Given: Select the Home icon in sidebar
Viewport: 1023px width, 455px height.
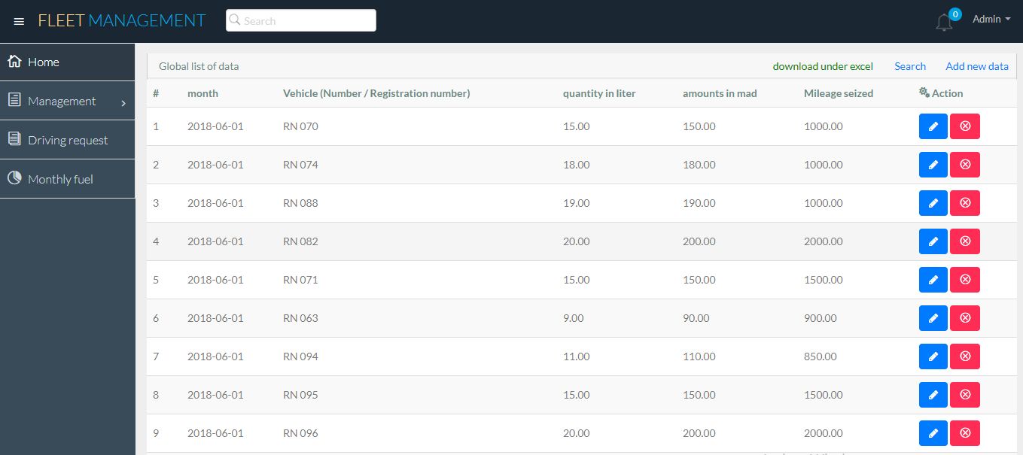Looking at the screenshot, I should [14, 62].
